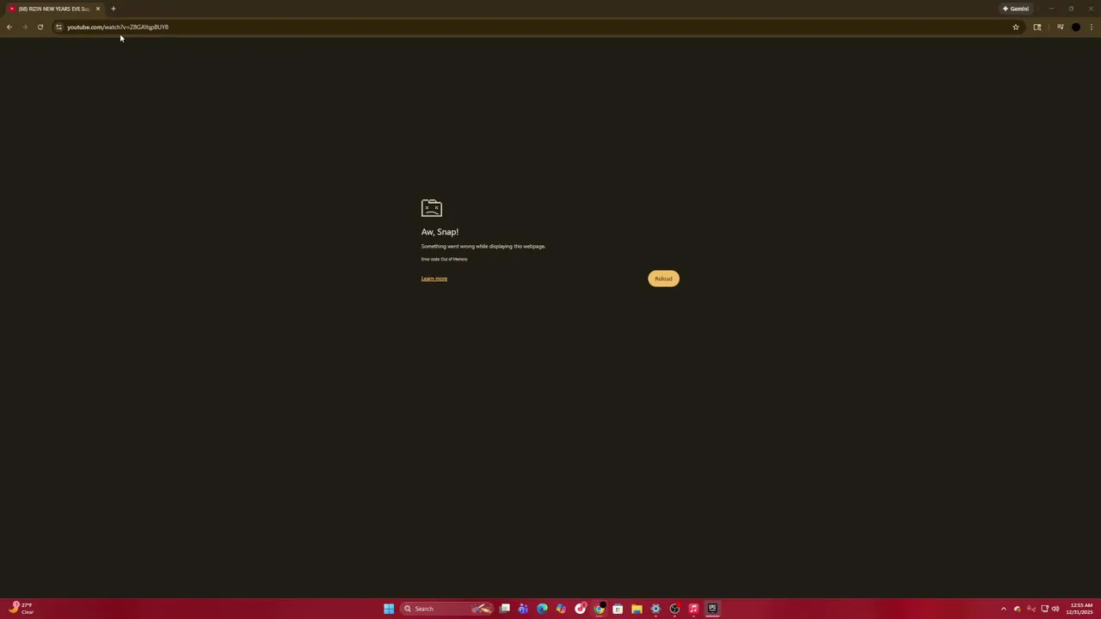Viewport: 1101px width, 619px height.
Task: Open the media controls icon
Action: coord(1061,27)
